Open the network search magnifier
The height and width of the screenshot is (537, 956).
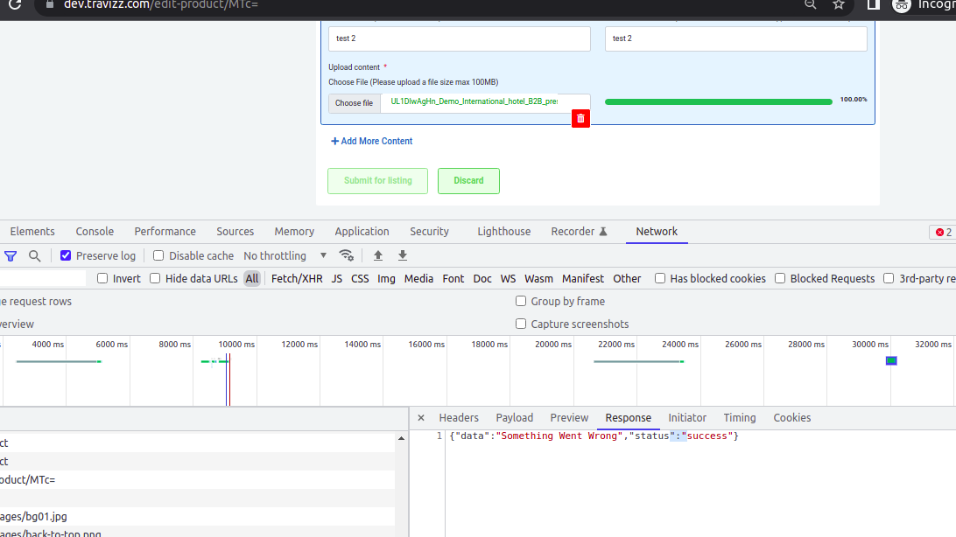click(35, 255)
